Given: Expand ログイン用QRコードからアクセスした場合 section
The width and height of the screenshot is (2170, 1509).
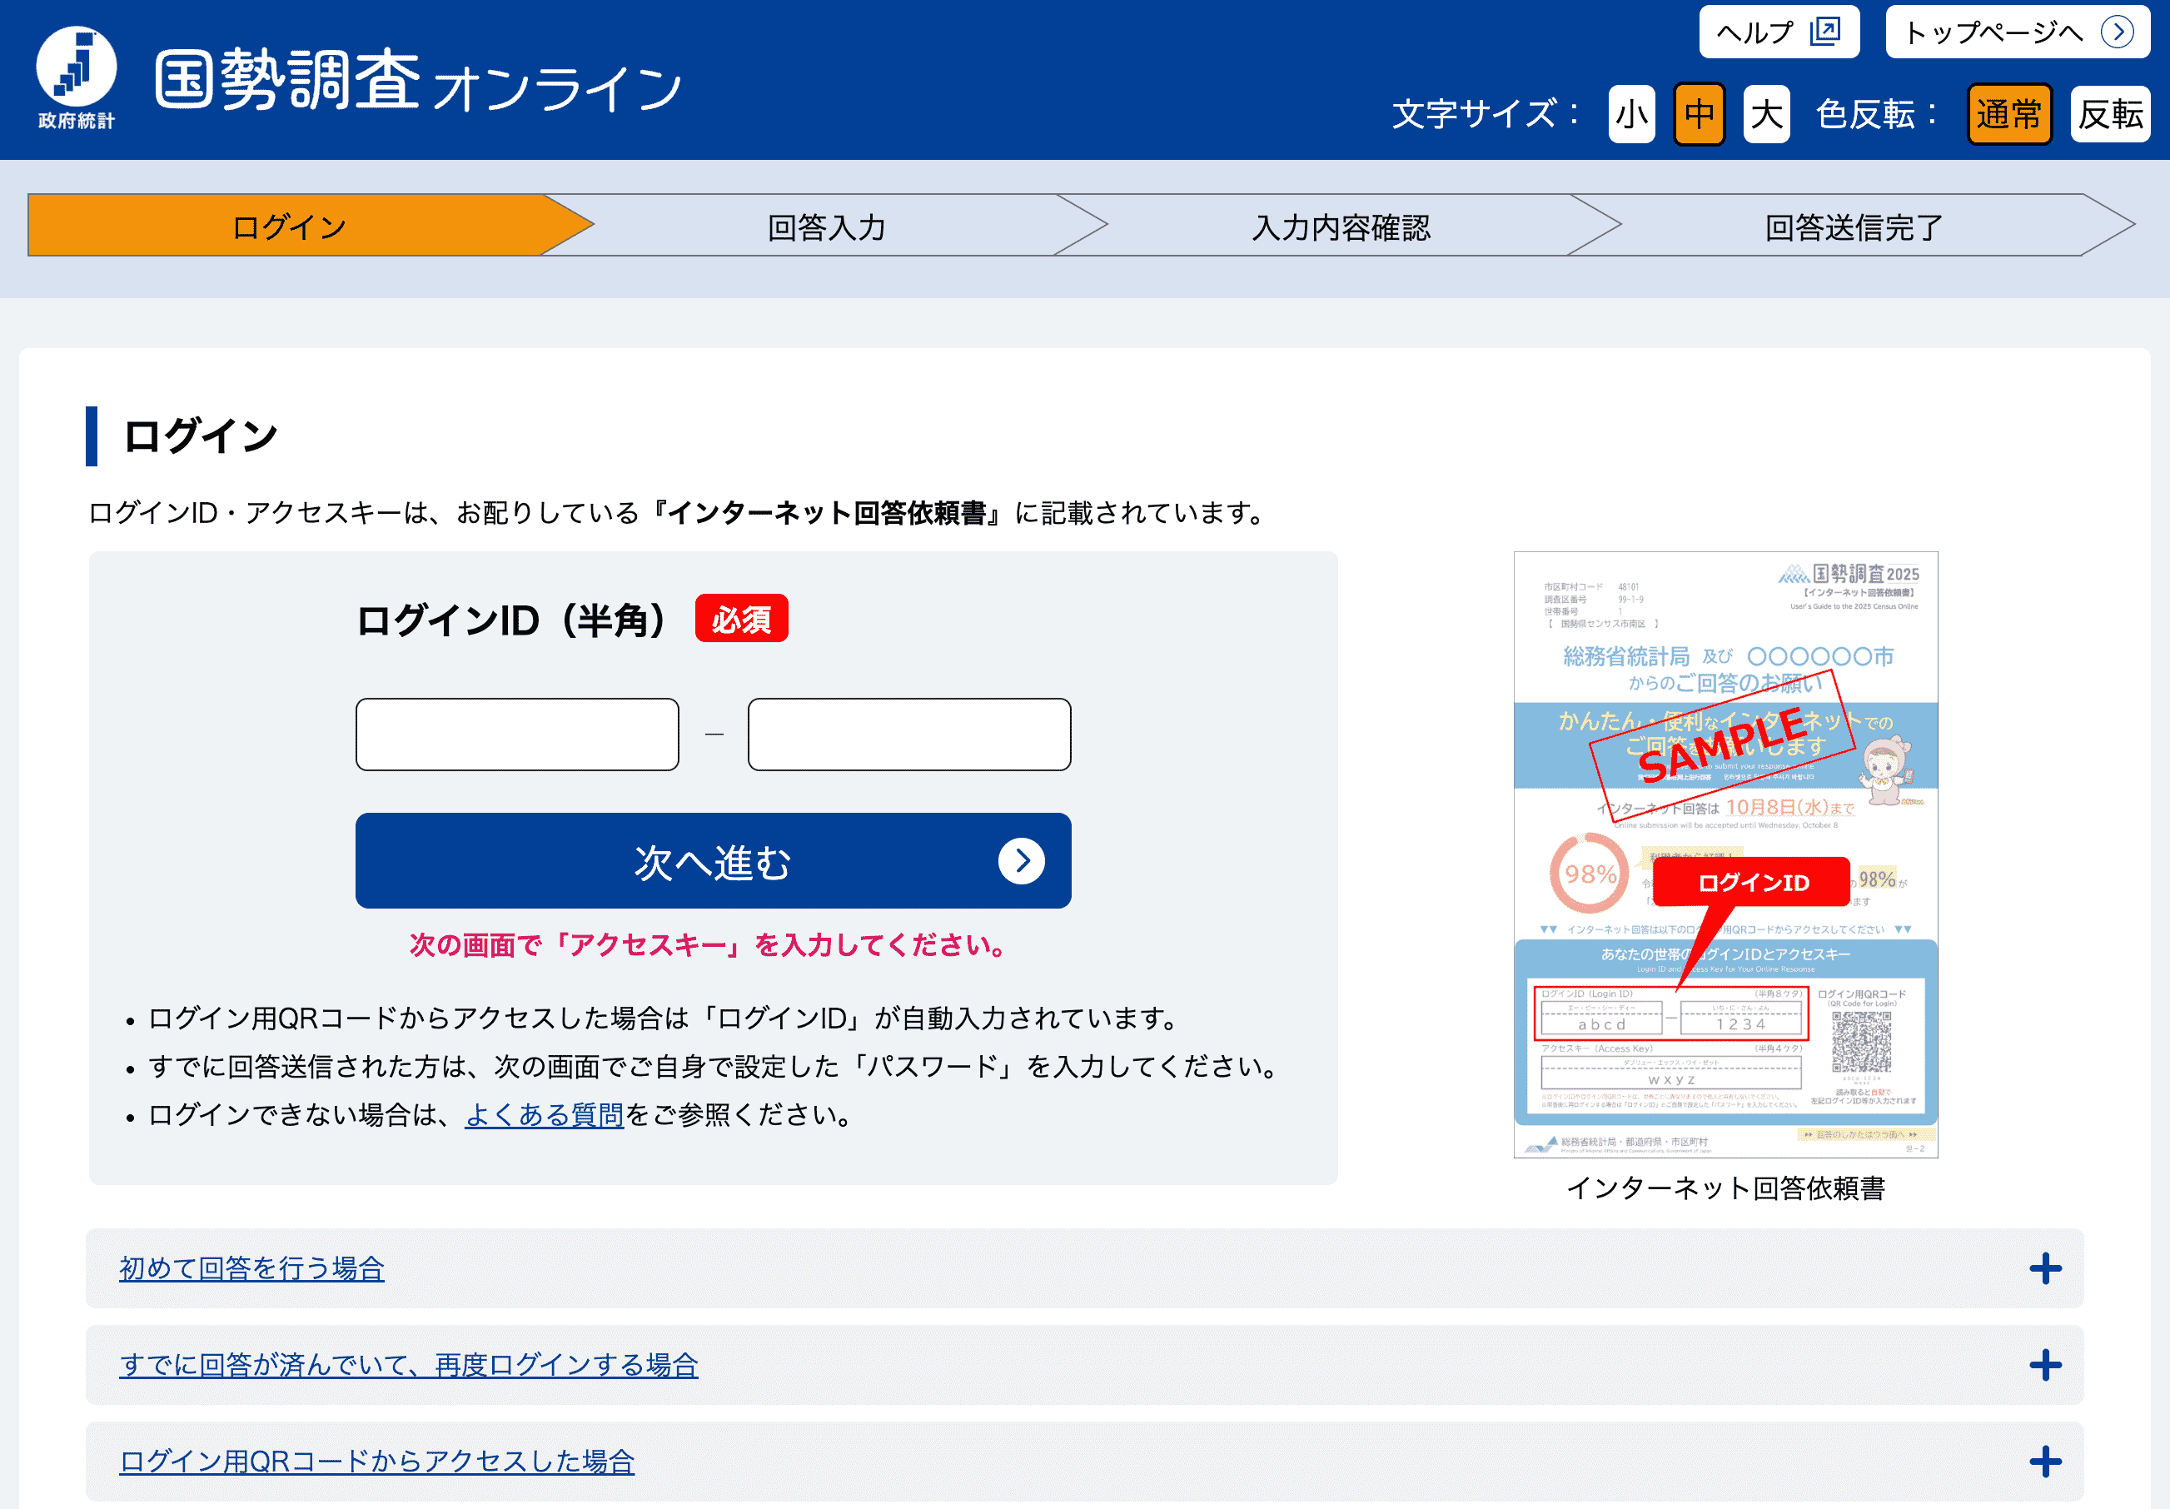Looking at the screenshot, I should [376, 1462].
